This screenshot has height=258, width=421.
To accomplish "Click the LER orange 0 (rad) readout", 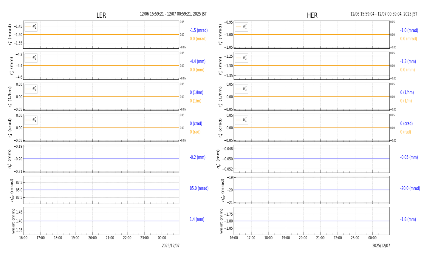I will click(x=196, y=132).
